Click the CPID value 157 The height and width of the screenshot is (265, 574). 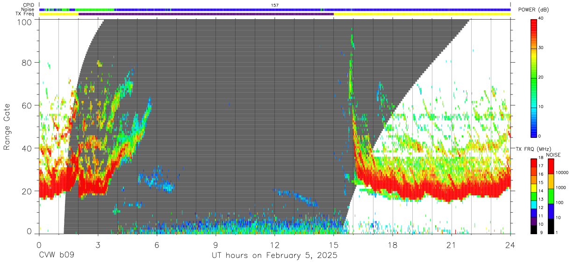tap(275, 5)
